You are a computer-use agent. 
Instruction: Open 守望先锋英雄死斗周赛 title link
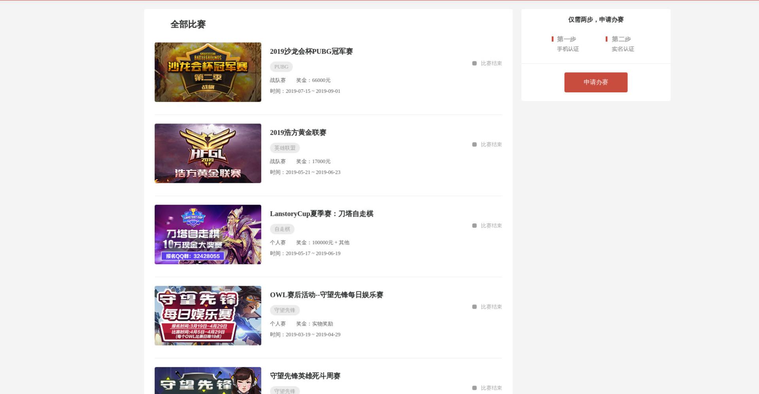click(x=305, y=376)
